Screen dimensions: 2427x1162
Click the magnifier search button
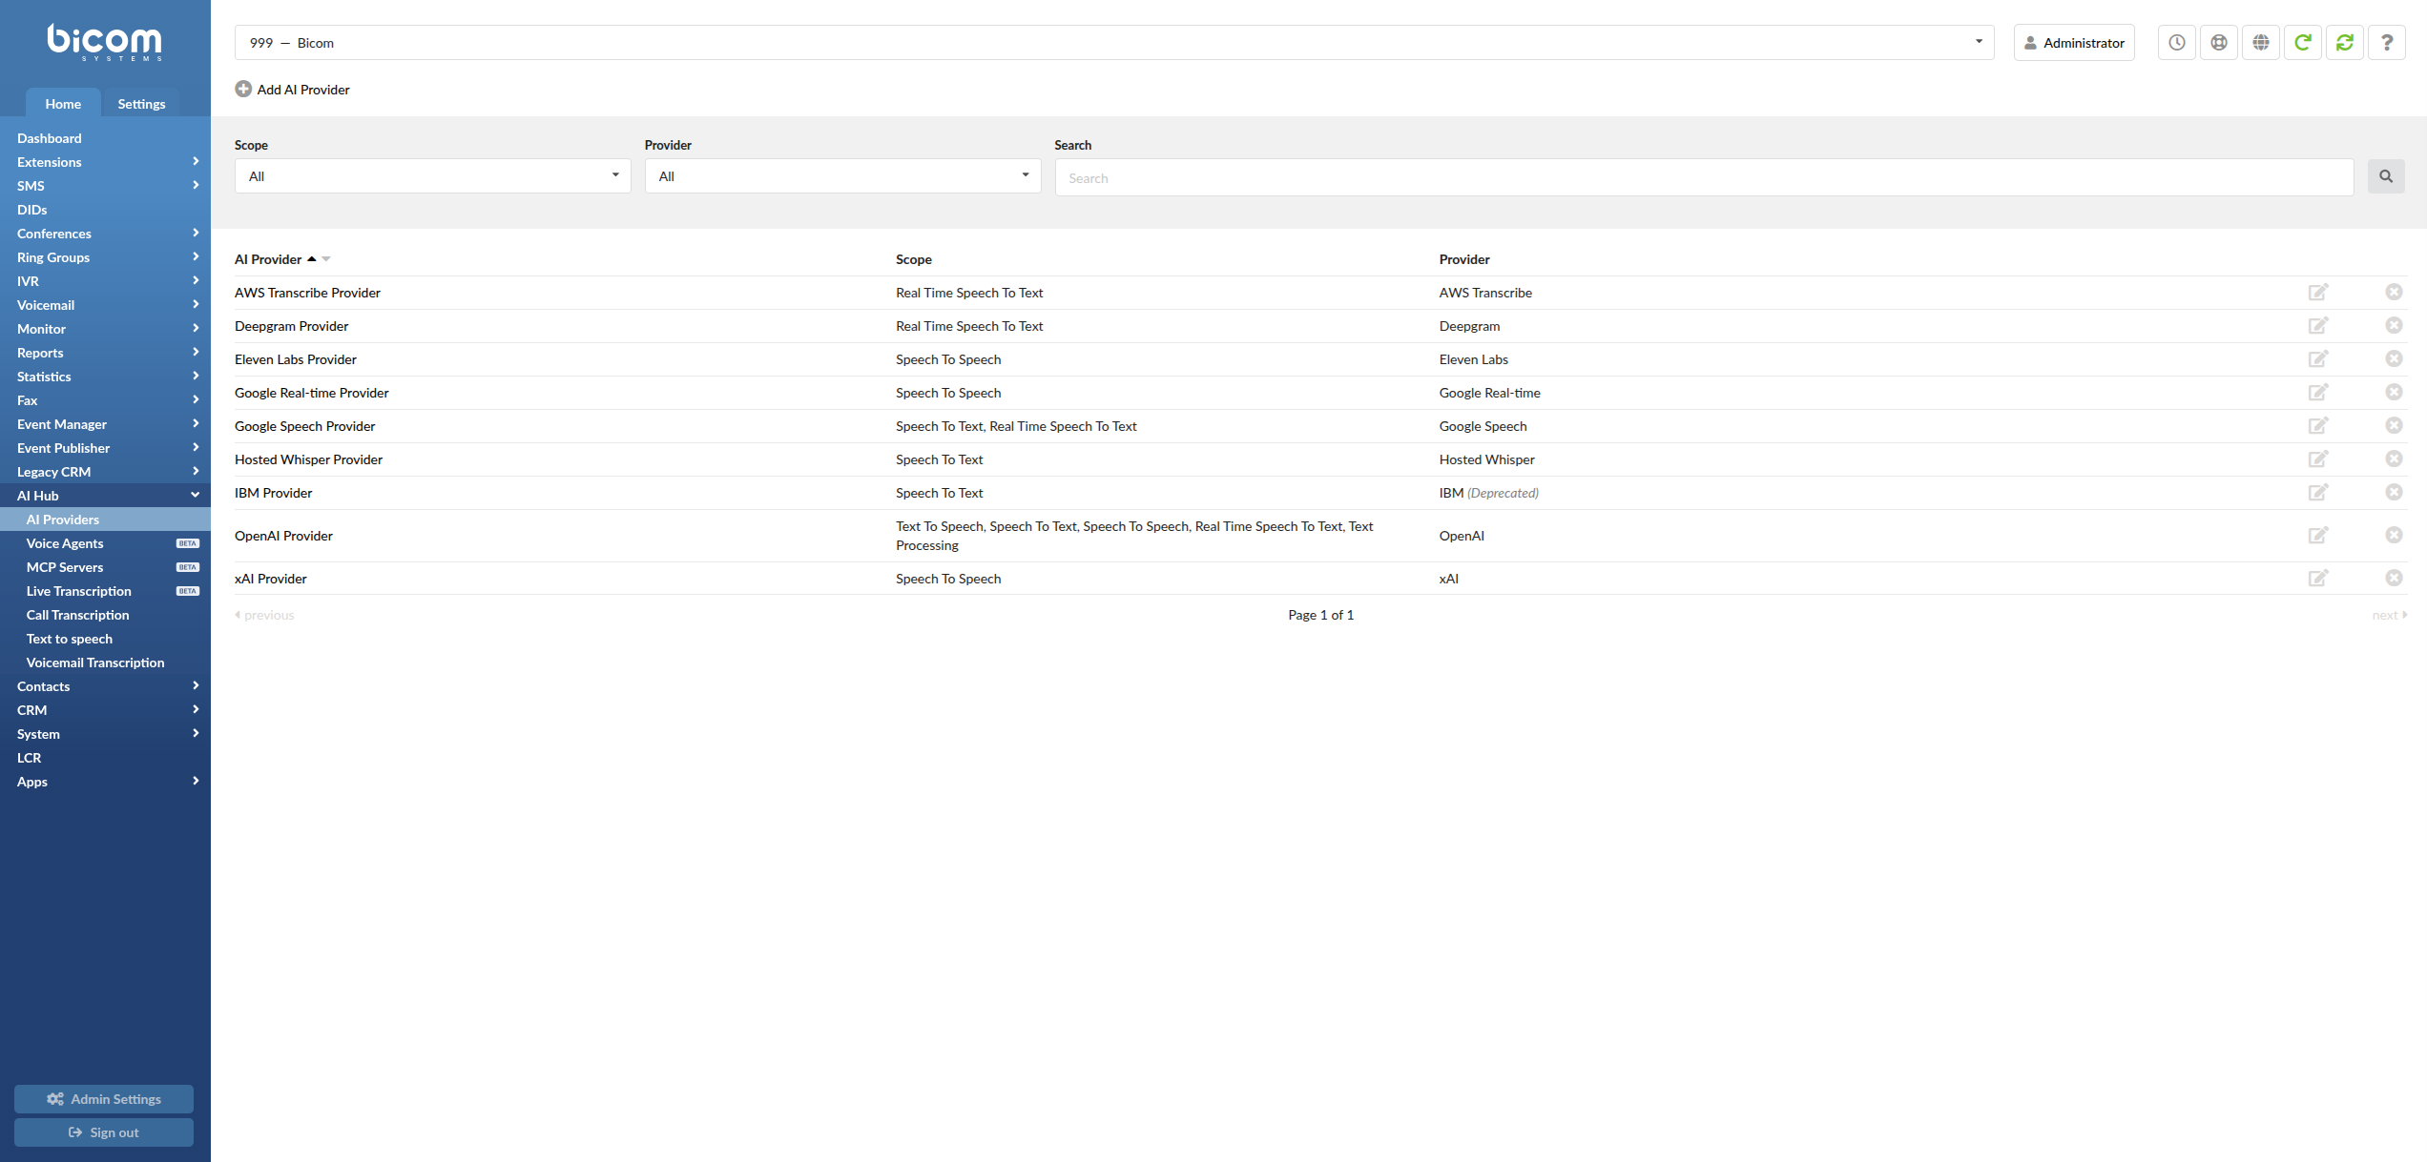[2385, 176]
